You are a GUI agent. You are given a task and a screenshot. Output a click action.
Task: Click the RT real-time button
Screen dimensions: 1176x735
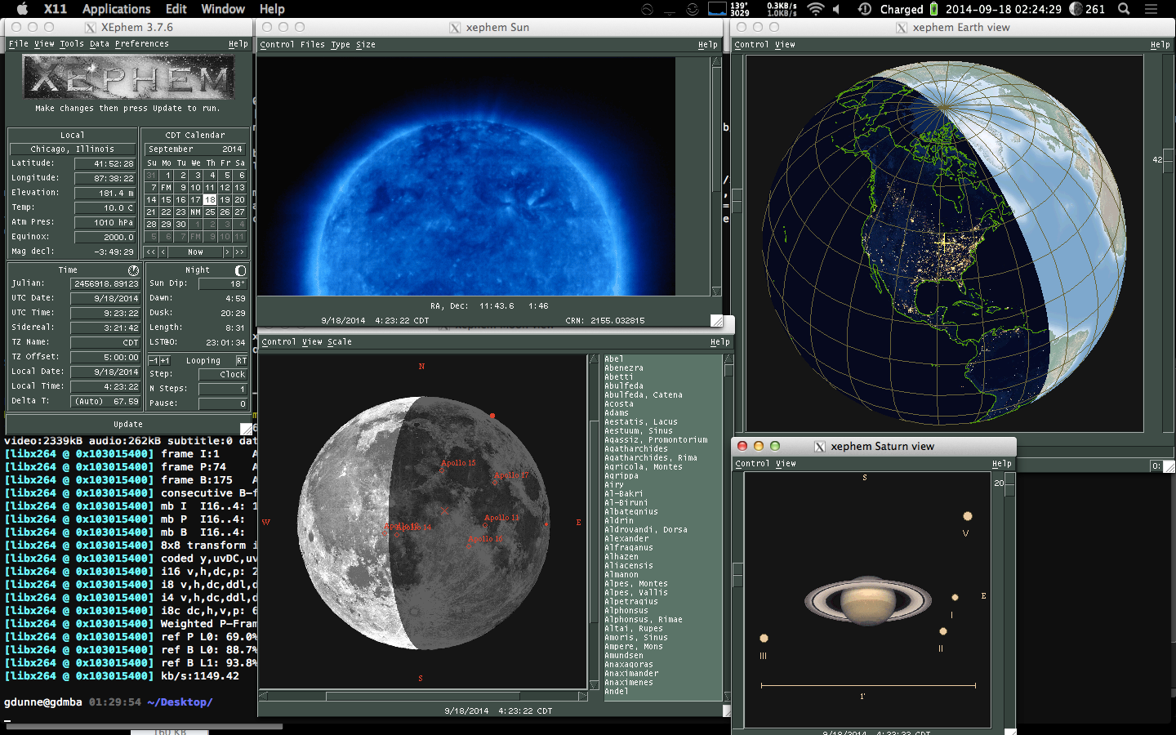tap(242, 361)
